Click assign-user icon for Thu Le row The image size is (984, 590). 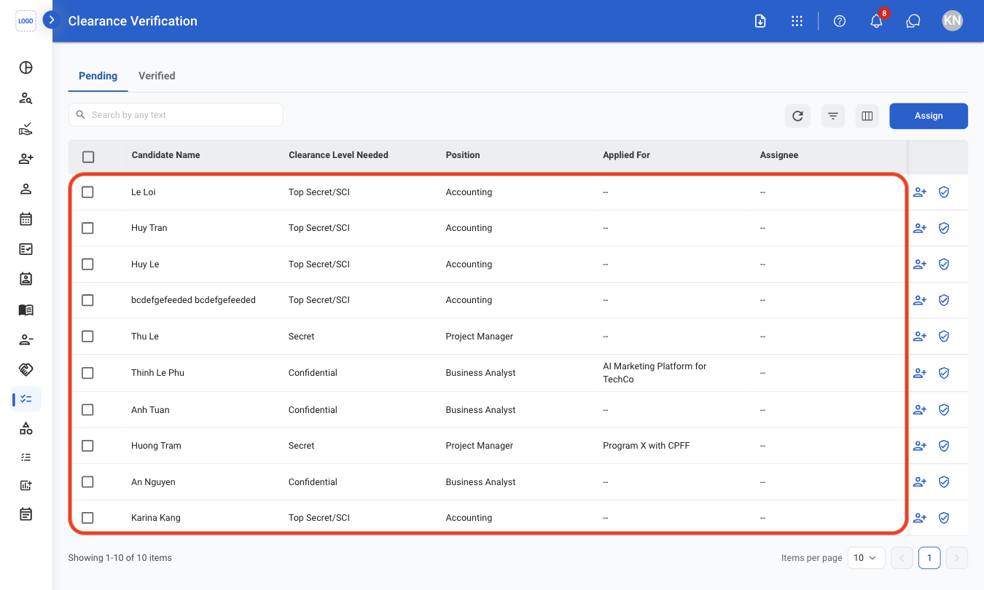920,337
